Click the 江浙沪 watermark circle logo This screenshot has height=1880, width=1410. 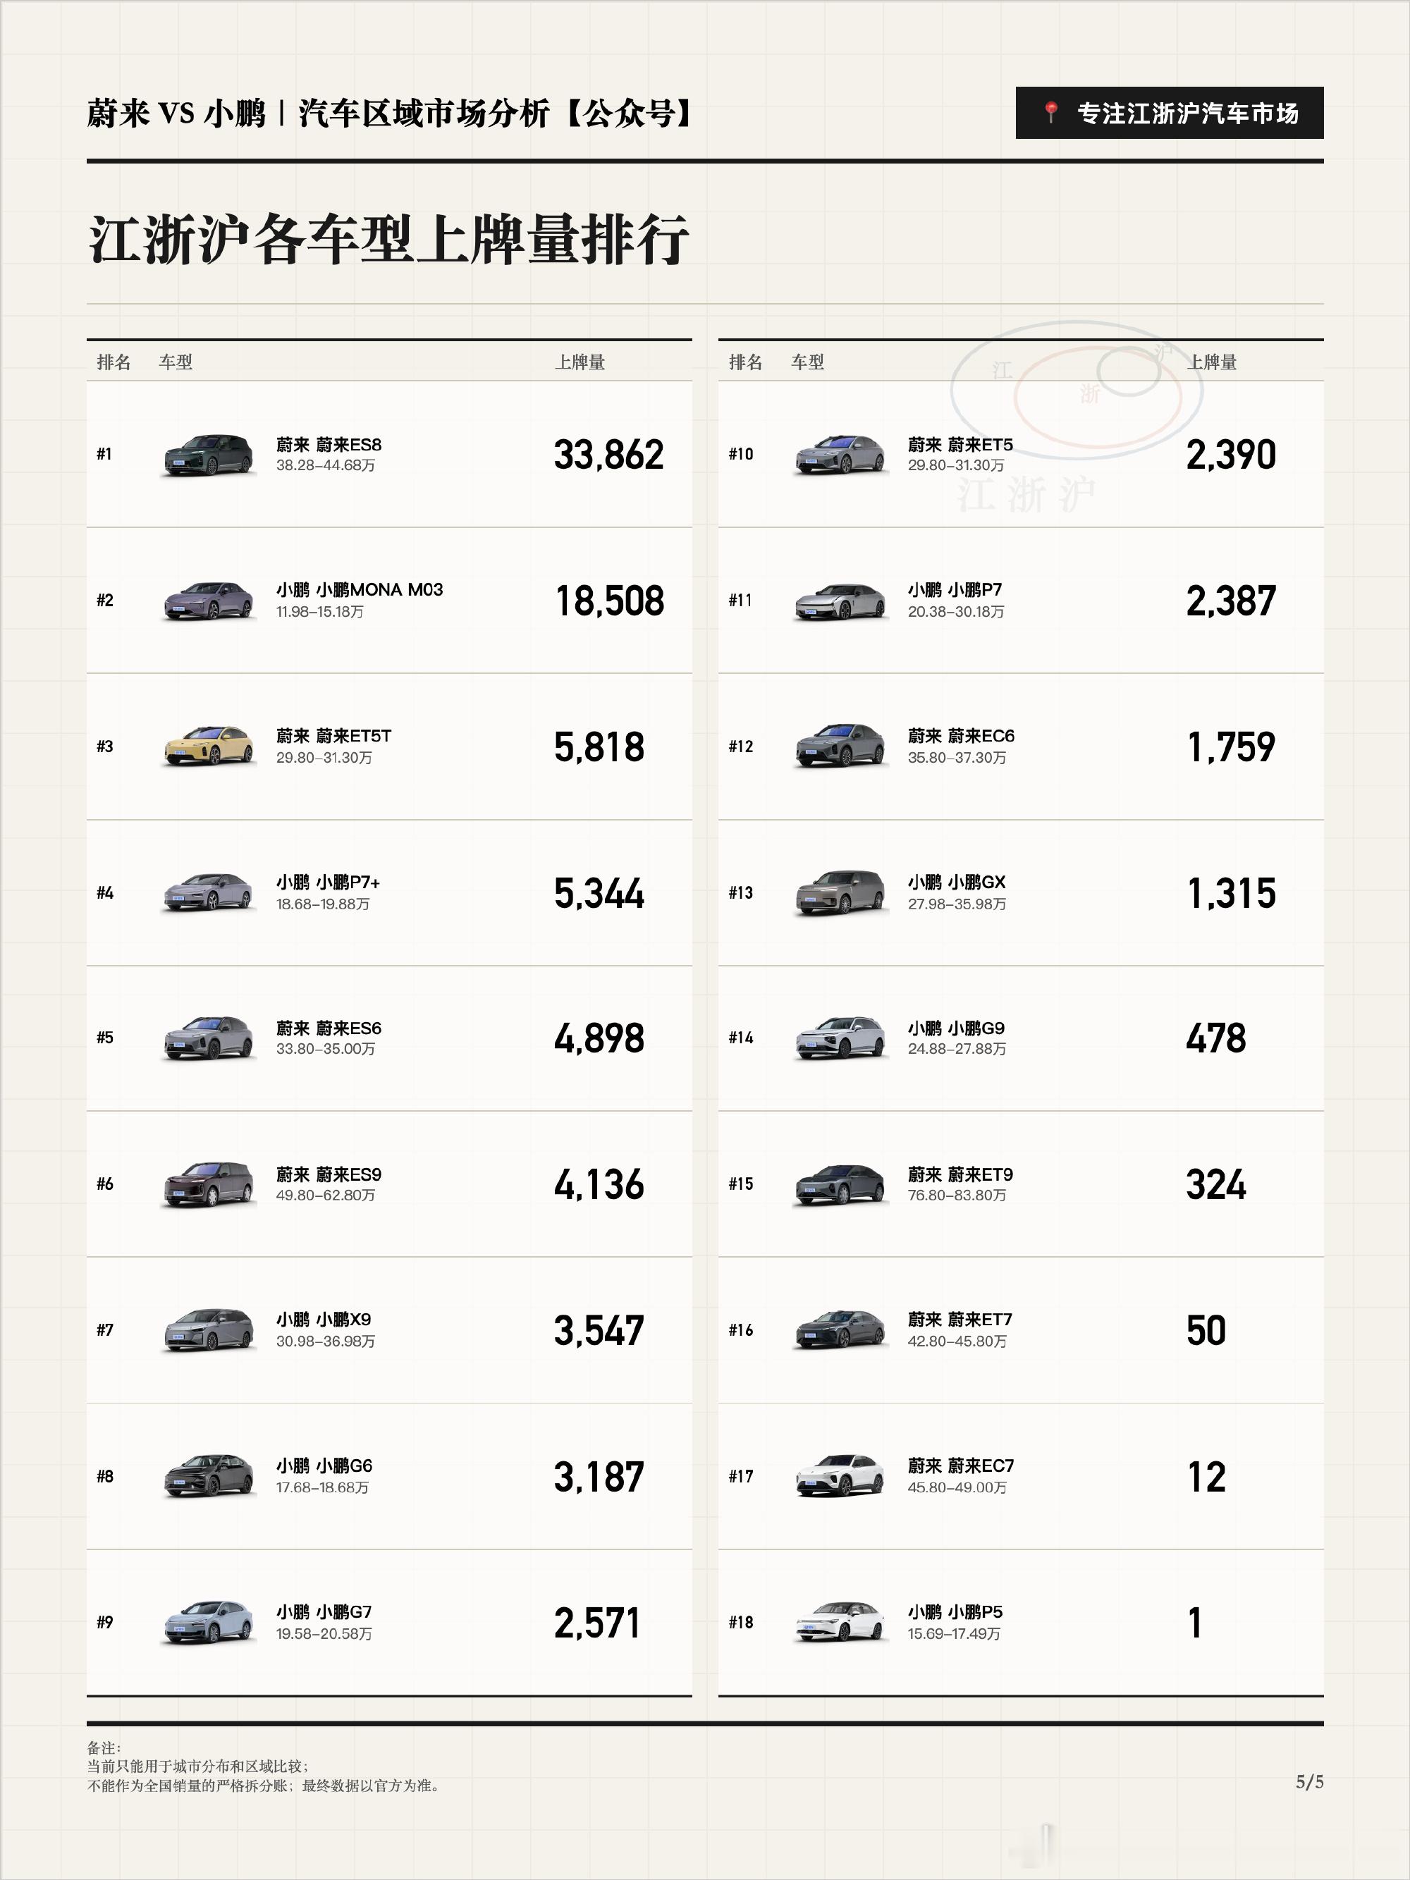pos(1077,391)
